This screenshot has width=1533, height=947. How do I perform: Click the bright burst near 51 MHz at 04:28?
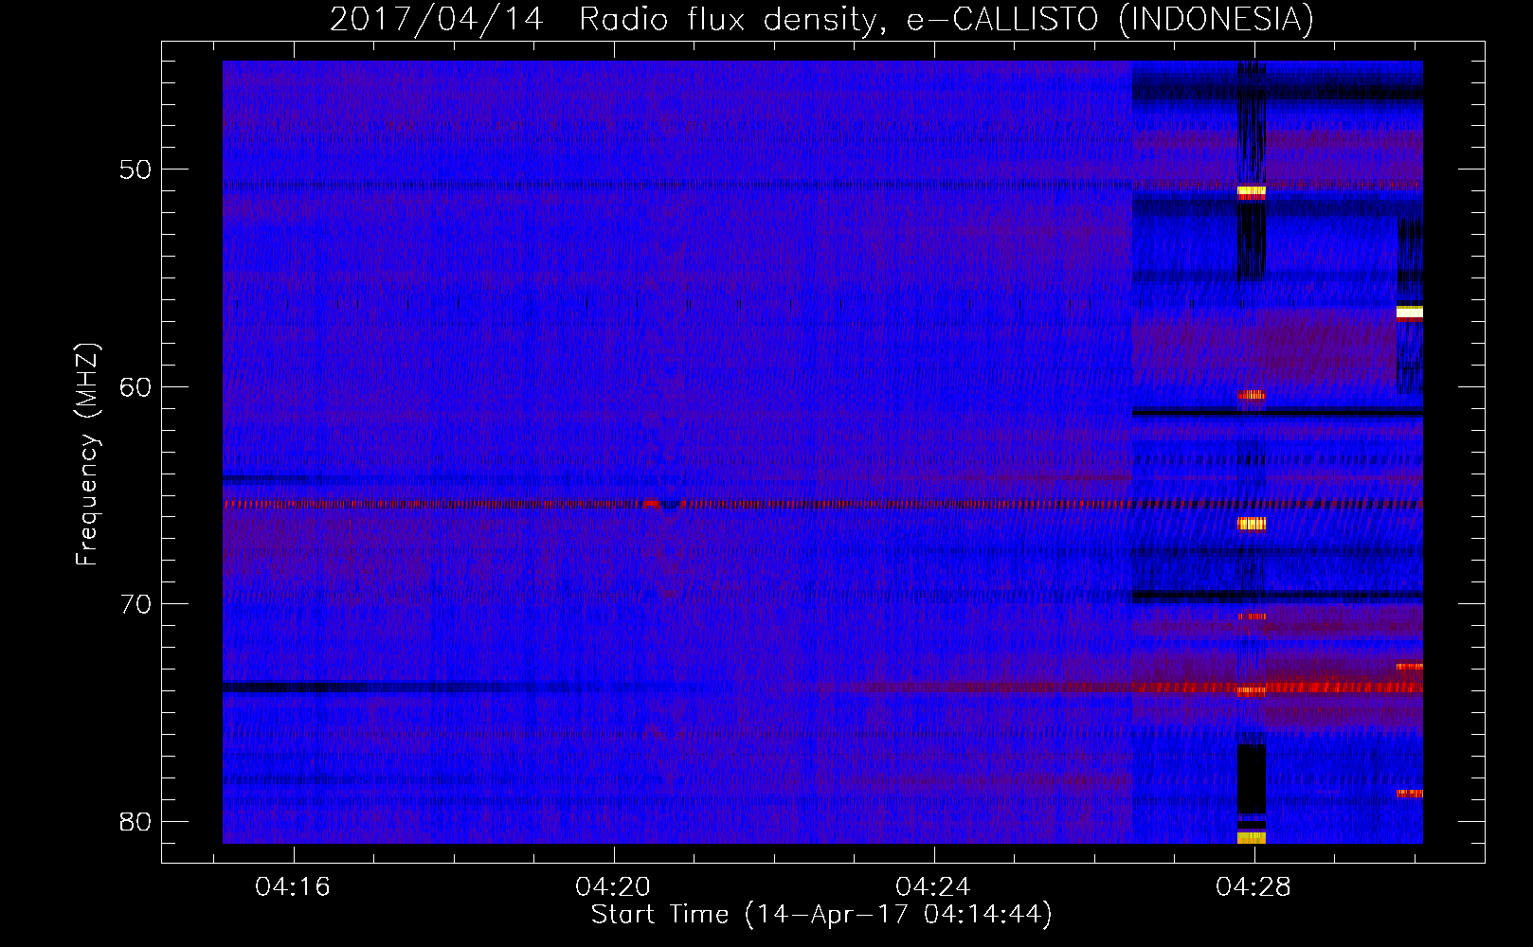[x=1252, y=192]
